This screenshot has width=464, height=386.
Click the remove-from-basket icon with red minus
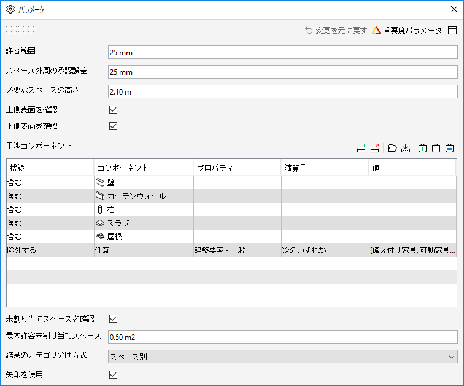[436, 148]
